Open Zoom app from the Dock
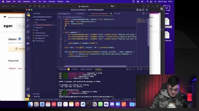Viewport: 199px width, 111px height. (118, 104)
